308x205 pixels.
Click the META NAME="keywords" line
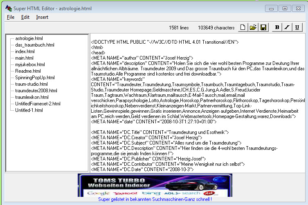point(118,79)
